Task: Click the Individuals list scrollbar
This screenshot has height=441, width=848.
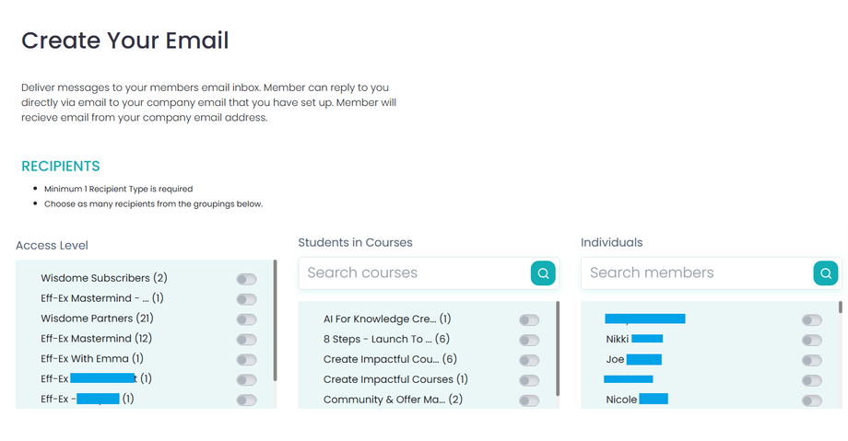Action: tap(840, 308)
